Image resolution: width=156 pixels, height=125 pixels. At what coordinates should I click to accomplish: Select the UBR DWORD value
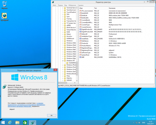[83, 57]
